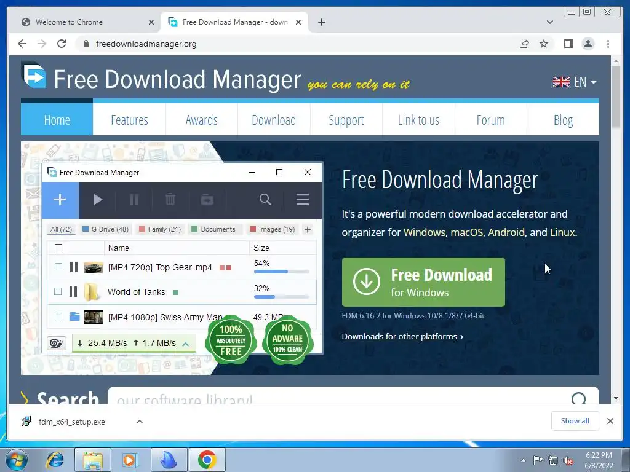Viewport: 630px width, 472px height.
Task: Open the Chrome side panel icon
Action: click(568, 44)
